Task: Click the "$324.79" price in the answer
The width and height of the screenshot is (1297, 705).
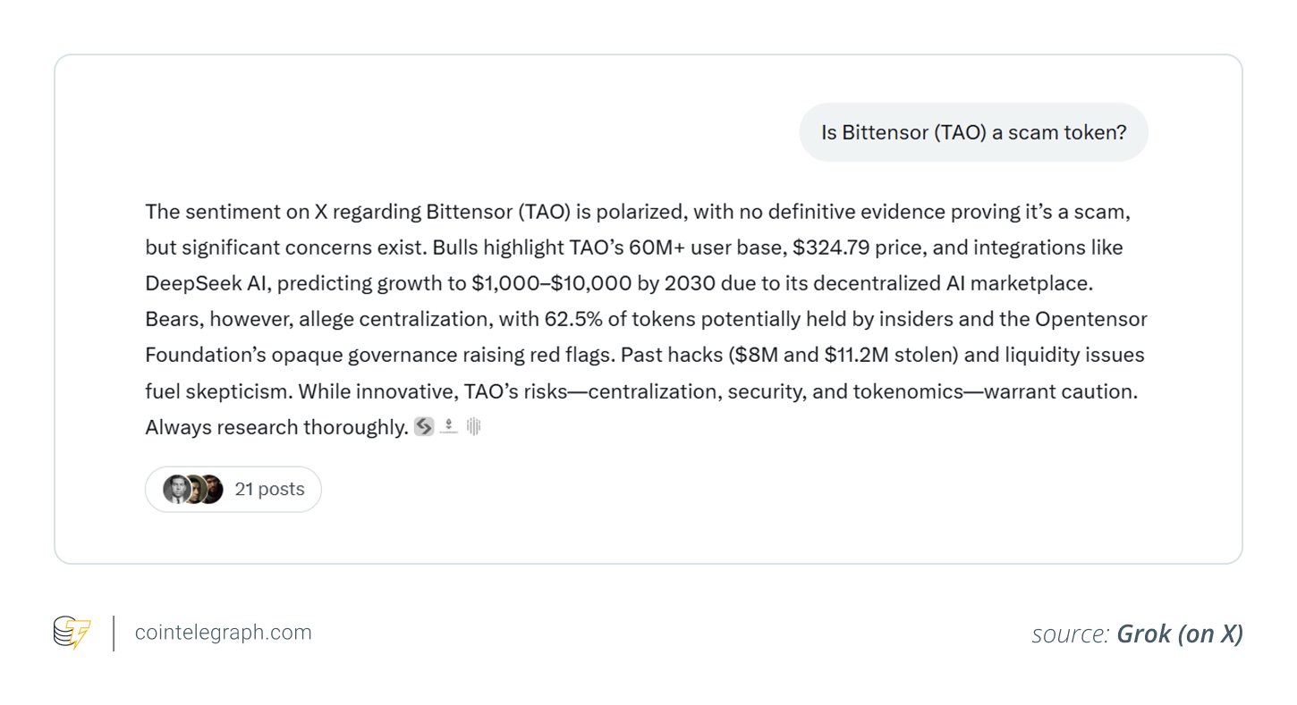Action: [831, 248]
